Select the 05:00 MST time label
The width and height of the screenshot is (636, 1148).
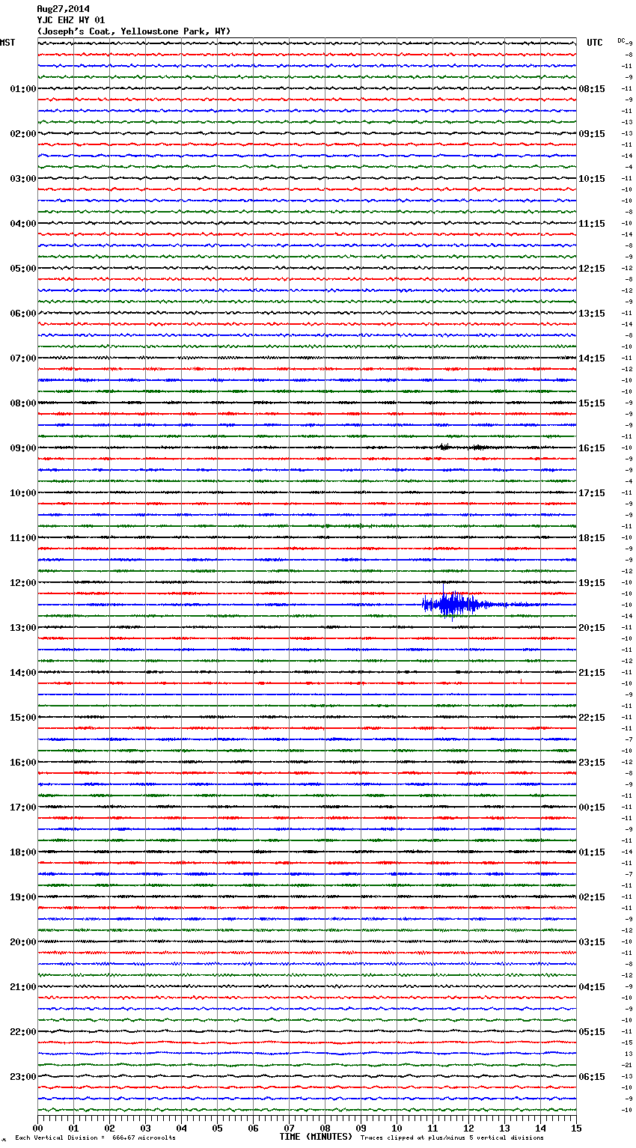coord(23,269)
